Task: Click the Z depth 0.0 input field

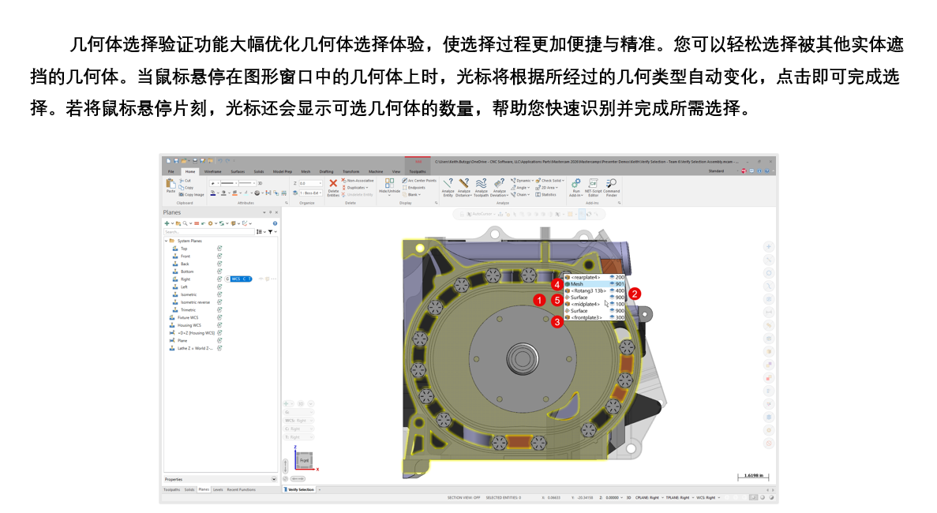Action: coord(311,183)
